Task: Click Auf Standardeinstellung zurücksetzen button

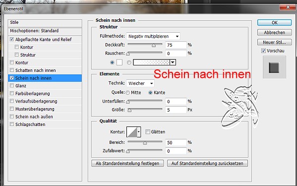Action: coord(207,163)
